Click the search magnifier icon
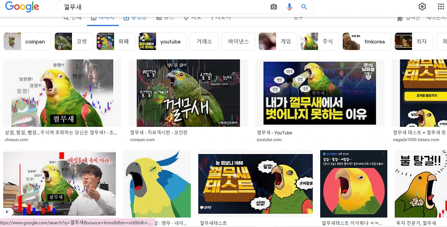Viewport: 447px width, 227px height. (303, 7)
